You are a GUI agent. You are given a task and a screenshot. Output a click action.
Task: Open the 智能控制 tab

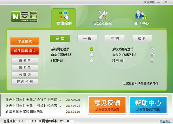(x=64, y=18)
